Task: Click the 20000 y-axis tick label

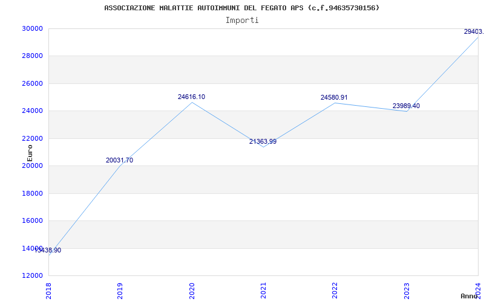Action: (32, 165)
